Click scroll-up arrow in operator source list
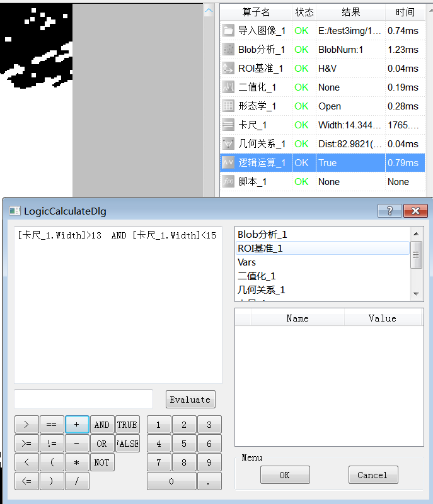Image resolution: width=433 pixels, height=504 pixels. pyautogui.click(x=416, y=233)
